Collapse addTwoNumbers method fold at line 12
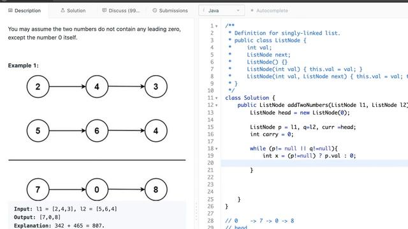 [x=217, y=106]
